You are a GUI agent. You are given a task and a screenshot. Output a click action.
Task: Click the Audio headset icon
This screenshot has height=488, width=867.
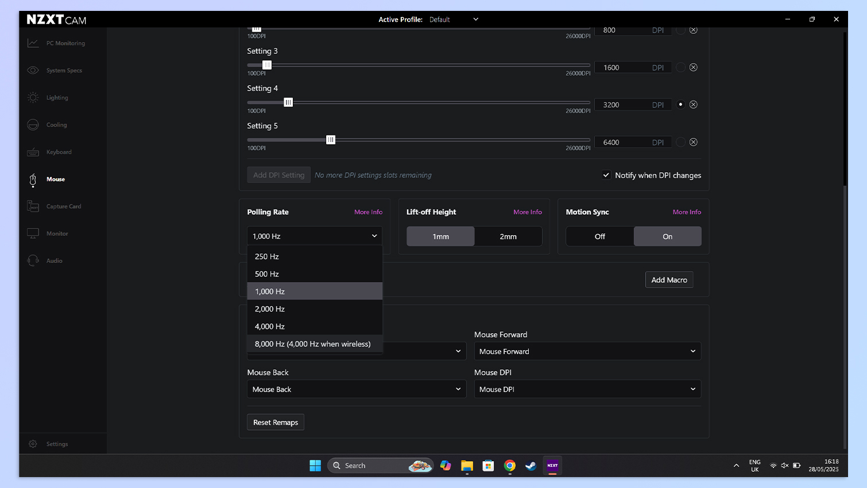[33, 261]
